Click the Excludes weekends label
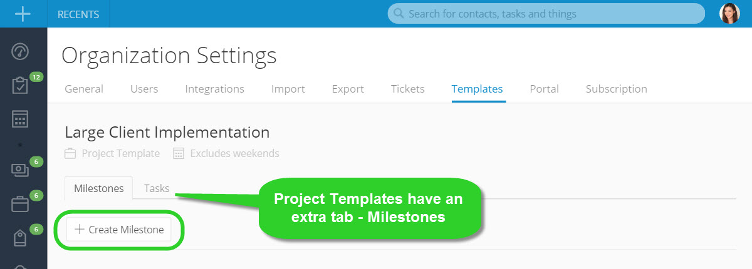 pyautogui.click(x=234, y=153)
